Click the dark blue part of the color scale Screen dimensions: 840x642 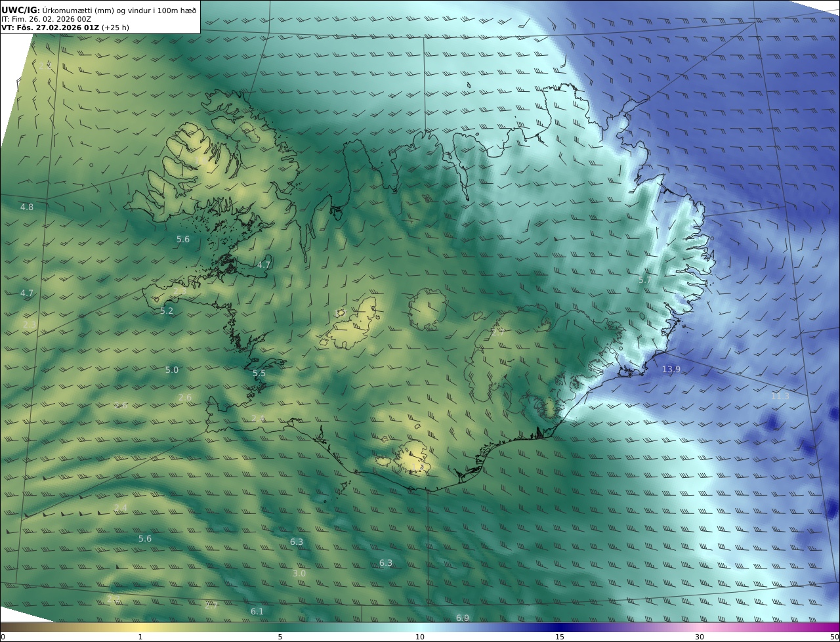[560, 627]
